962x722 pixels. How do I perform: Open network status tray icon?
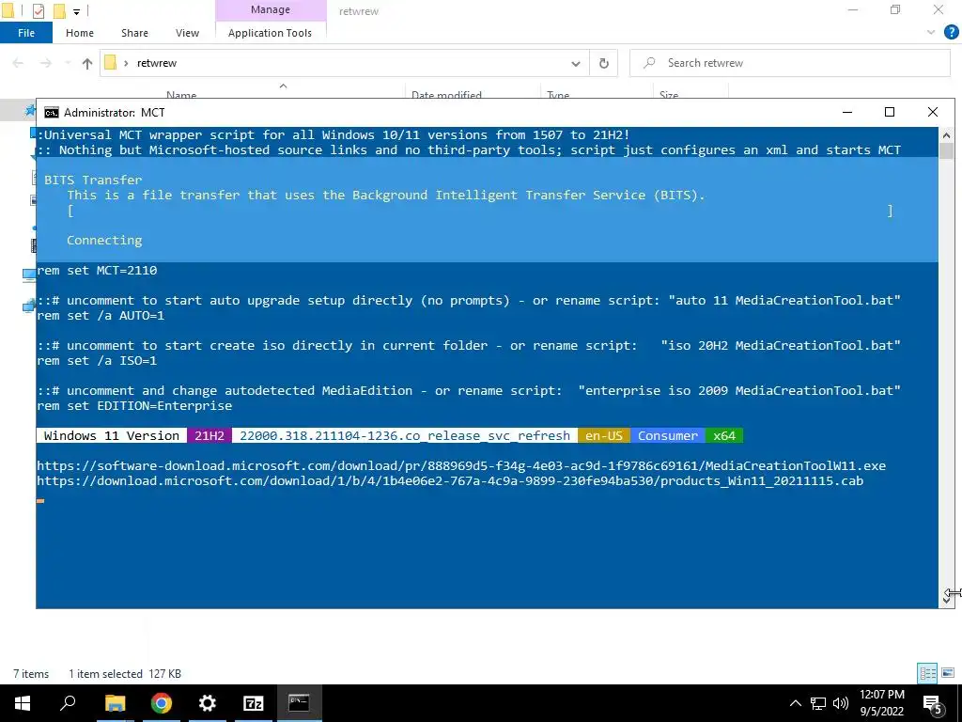(818, 703)
